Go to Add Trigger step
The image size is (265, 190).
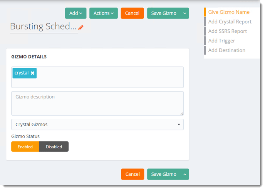point(221,41)
